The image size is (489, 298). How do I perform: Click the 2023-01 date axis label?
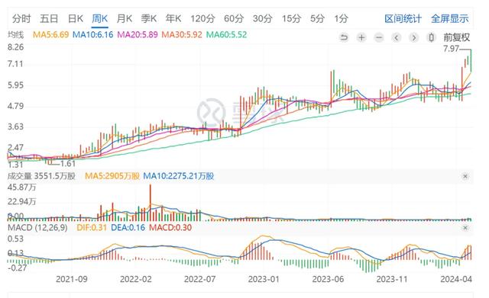click(x=264, y=279)
